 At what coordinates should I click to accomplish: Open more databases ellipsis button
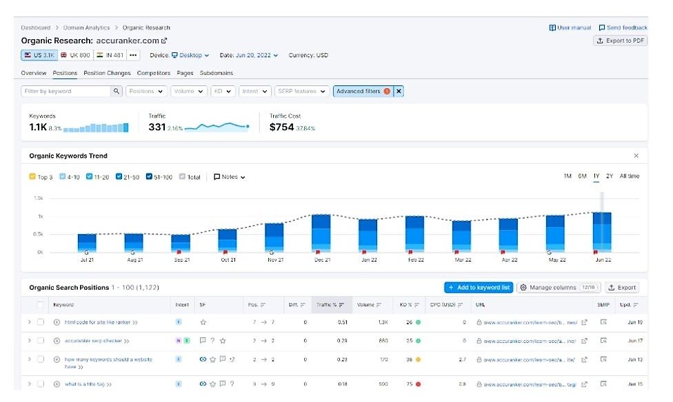tap(133, 55)
